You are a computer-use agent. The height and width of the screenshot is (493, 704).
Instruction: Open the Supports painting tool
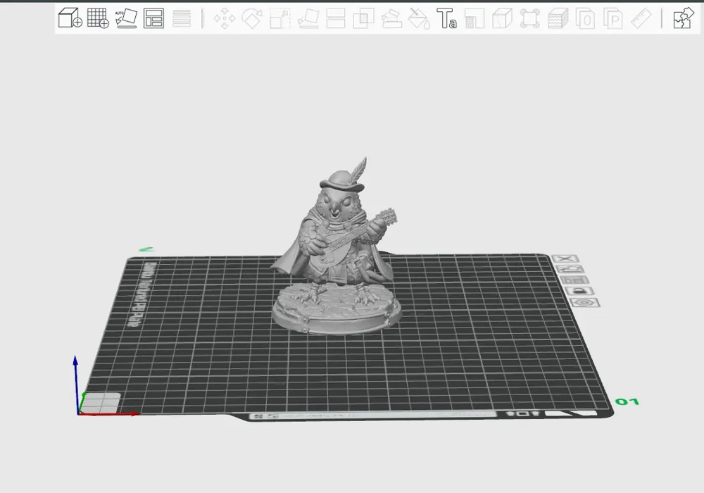(391, 18)
